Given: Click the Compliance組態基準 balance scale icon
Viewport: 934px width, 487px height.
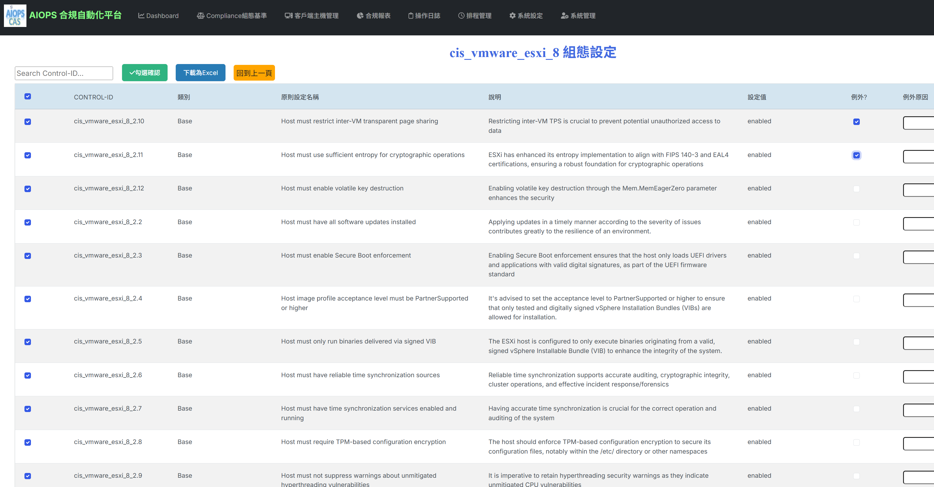Looking at the screenshot, I should (x=200, y=15).
